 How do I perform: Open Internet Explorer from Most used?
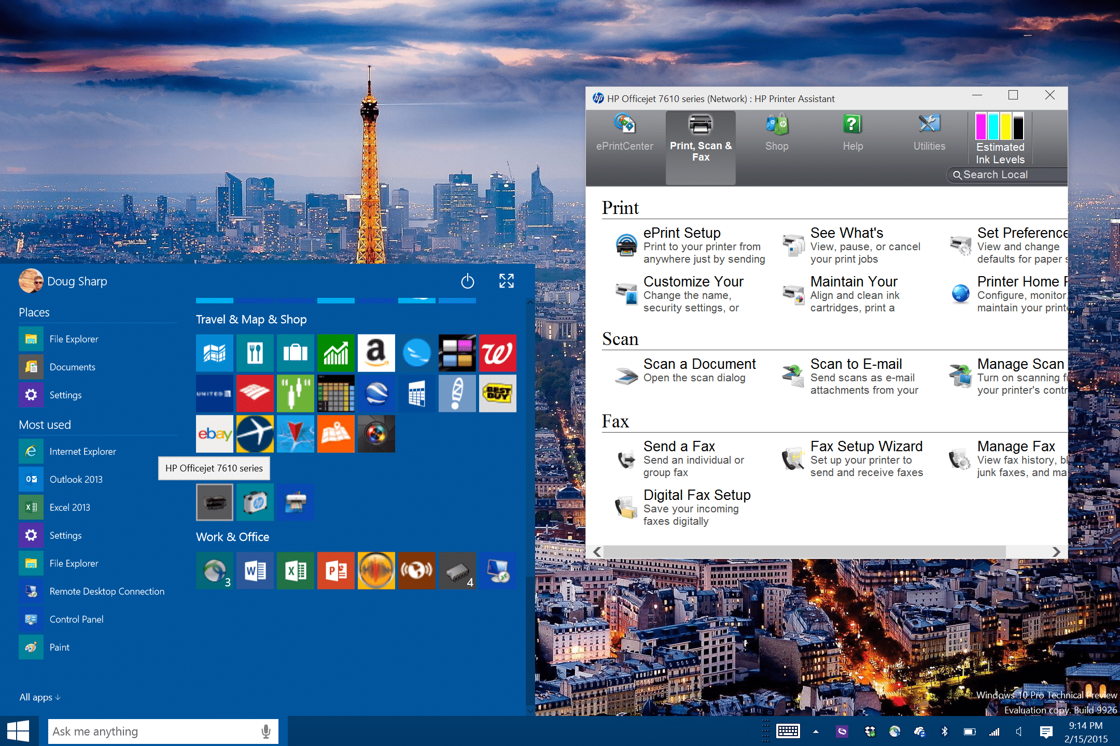point(97,451)
